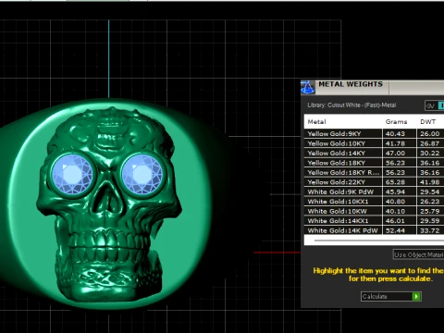Screen dimensions: 444x333
Task: Select the Yellow Gold:18KY row
Action: click(374, 163)
